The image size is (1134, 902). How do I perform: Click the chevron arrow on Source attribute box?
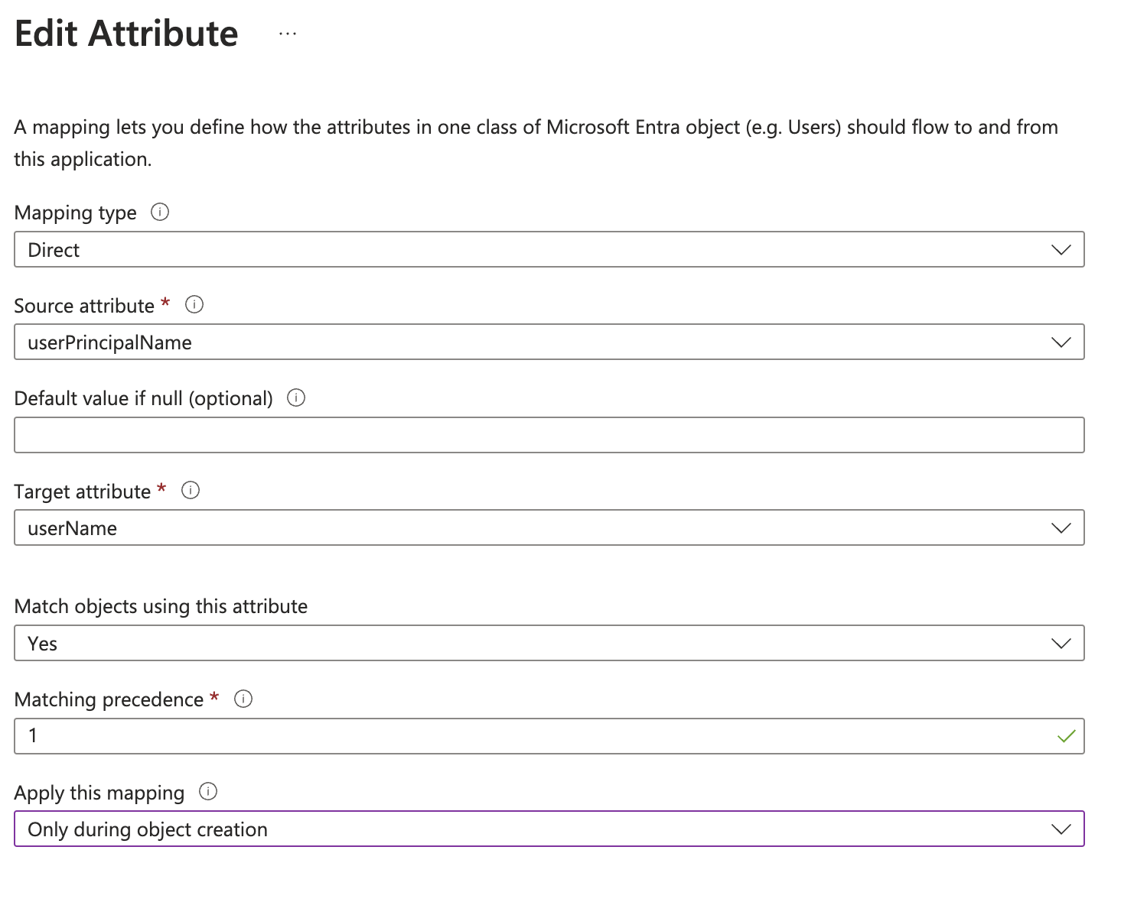click(1061, 342)
